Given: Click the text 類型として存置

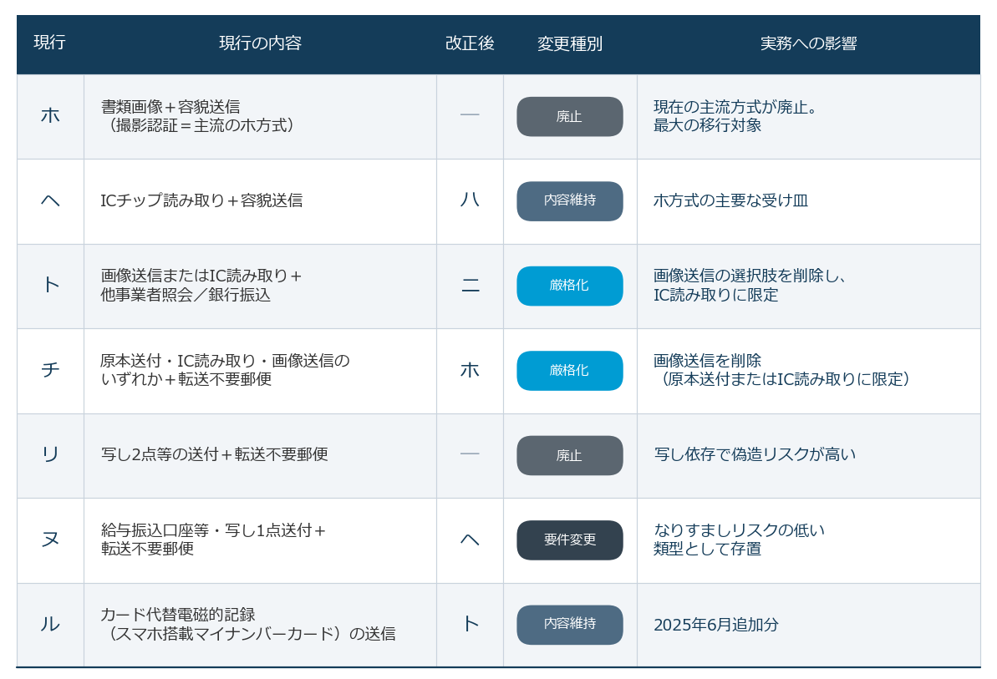Looking at the screenshot, I should 707,550.
